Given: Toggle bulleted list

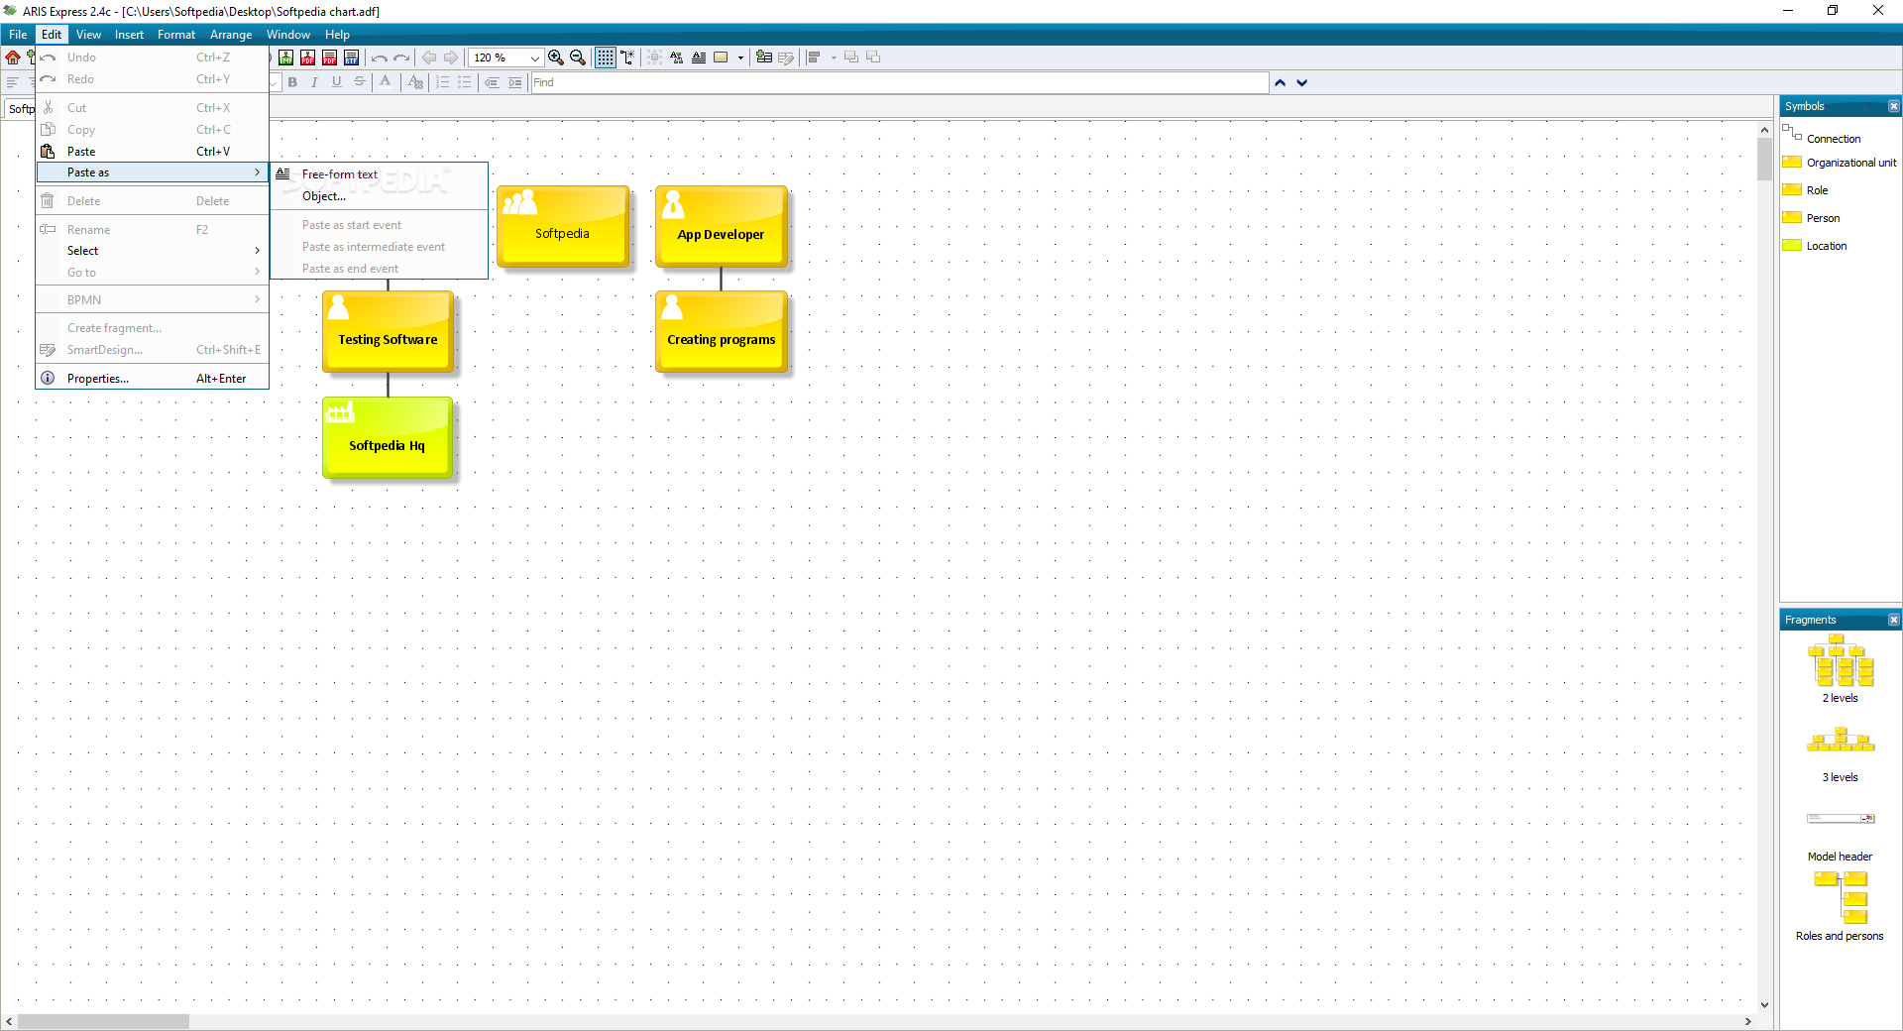Looking at the screenshot, I should (465, 82).
